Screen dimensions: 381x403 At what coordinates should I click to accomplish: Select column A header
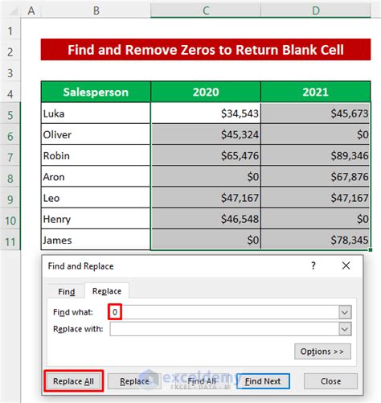click(31, 10)
